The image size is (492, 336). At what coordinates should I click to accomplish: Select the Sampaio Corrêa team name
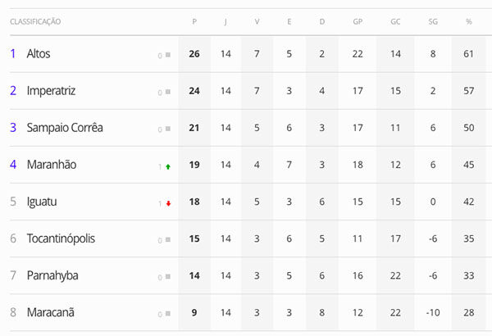coord(65,128)
